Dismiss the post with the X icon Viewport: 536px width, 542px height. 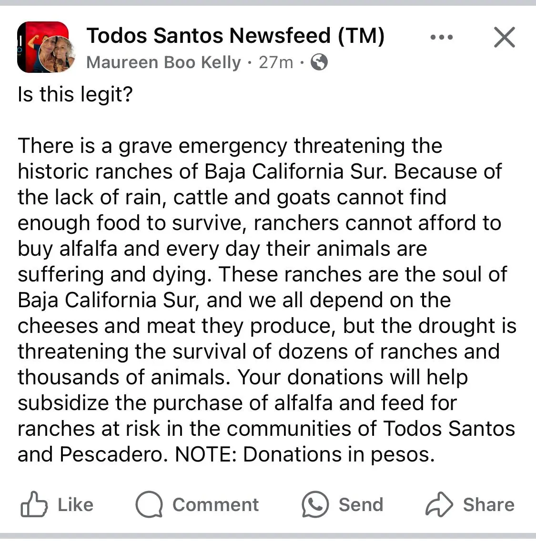[505, 37]
